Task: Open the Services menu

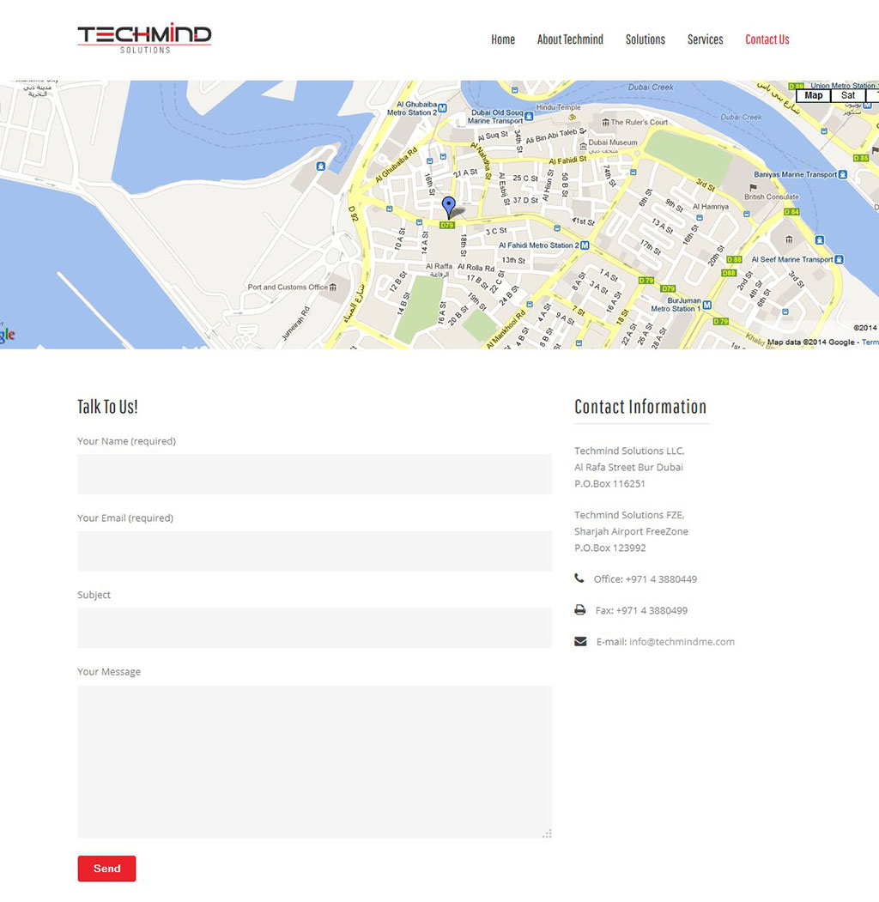Action: pos(705,39)
